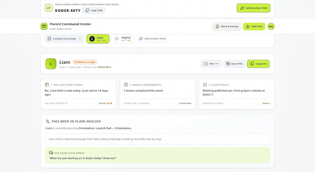This screenshot has height=172, width=315.
Task: Click Liam's large L avatar
Action: [x=51, y=64]
